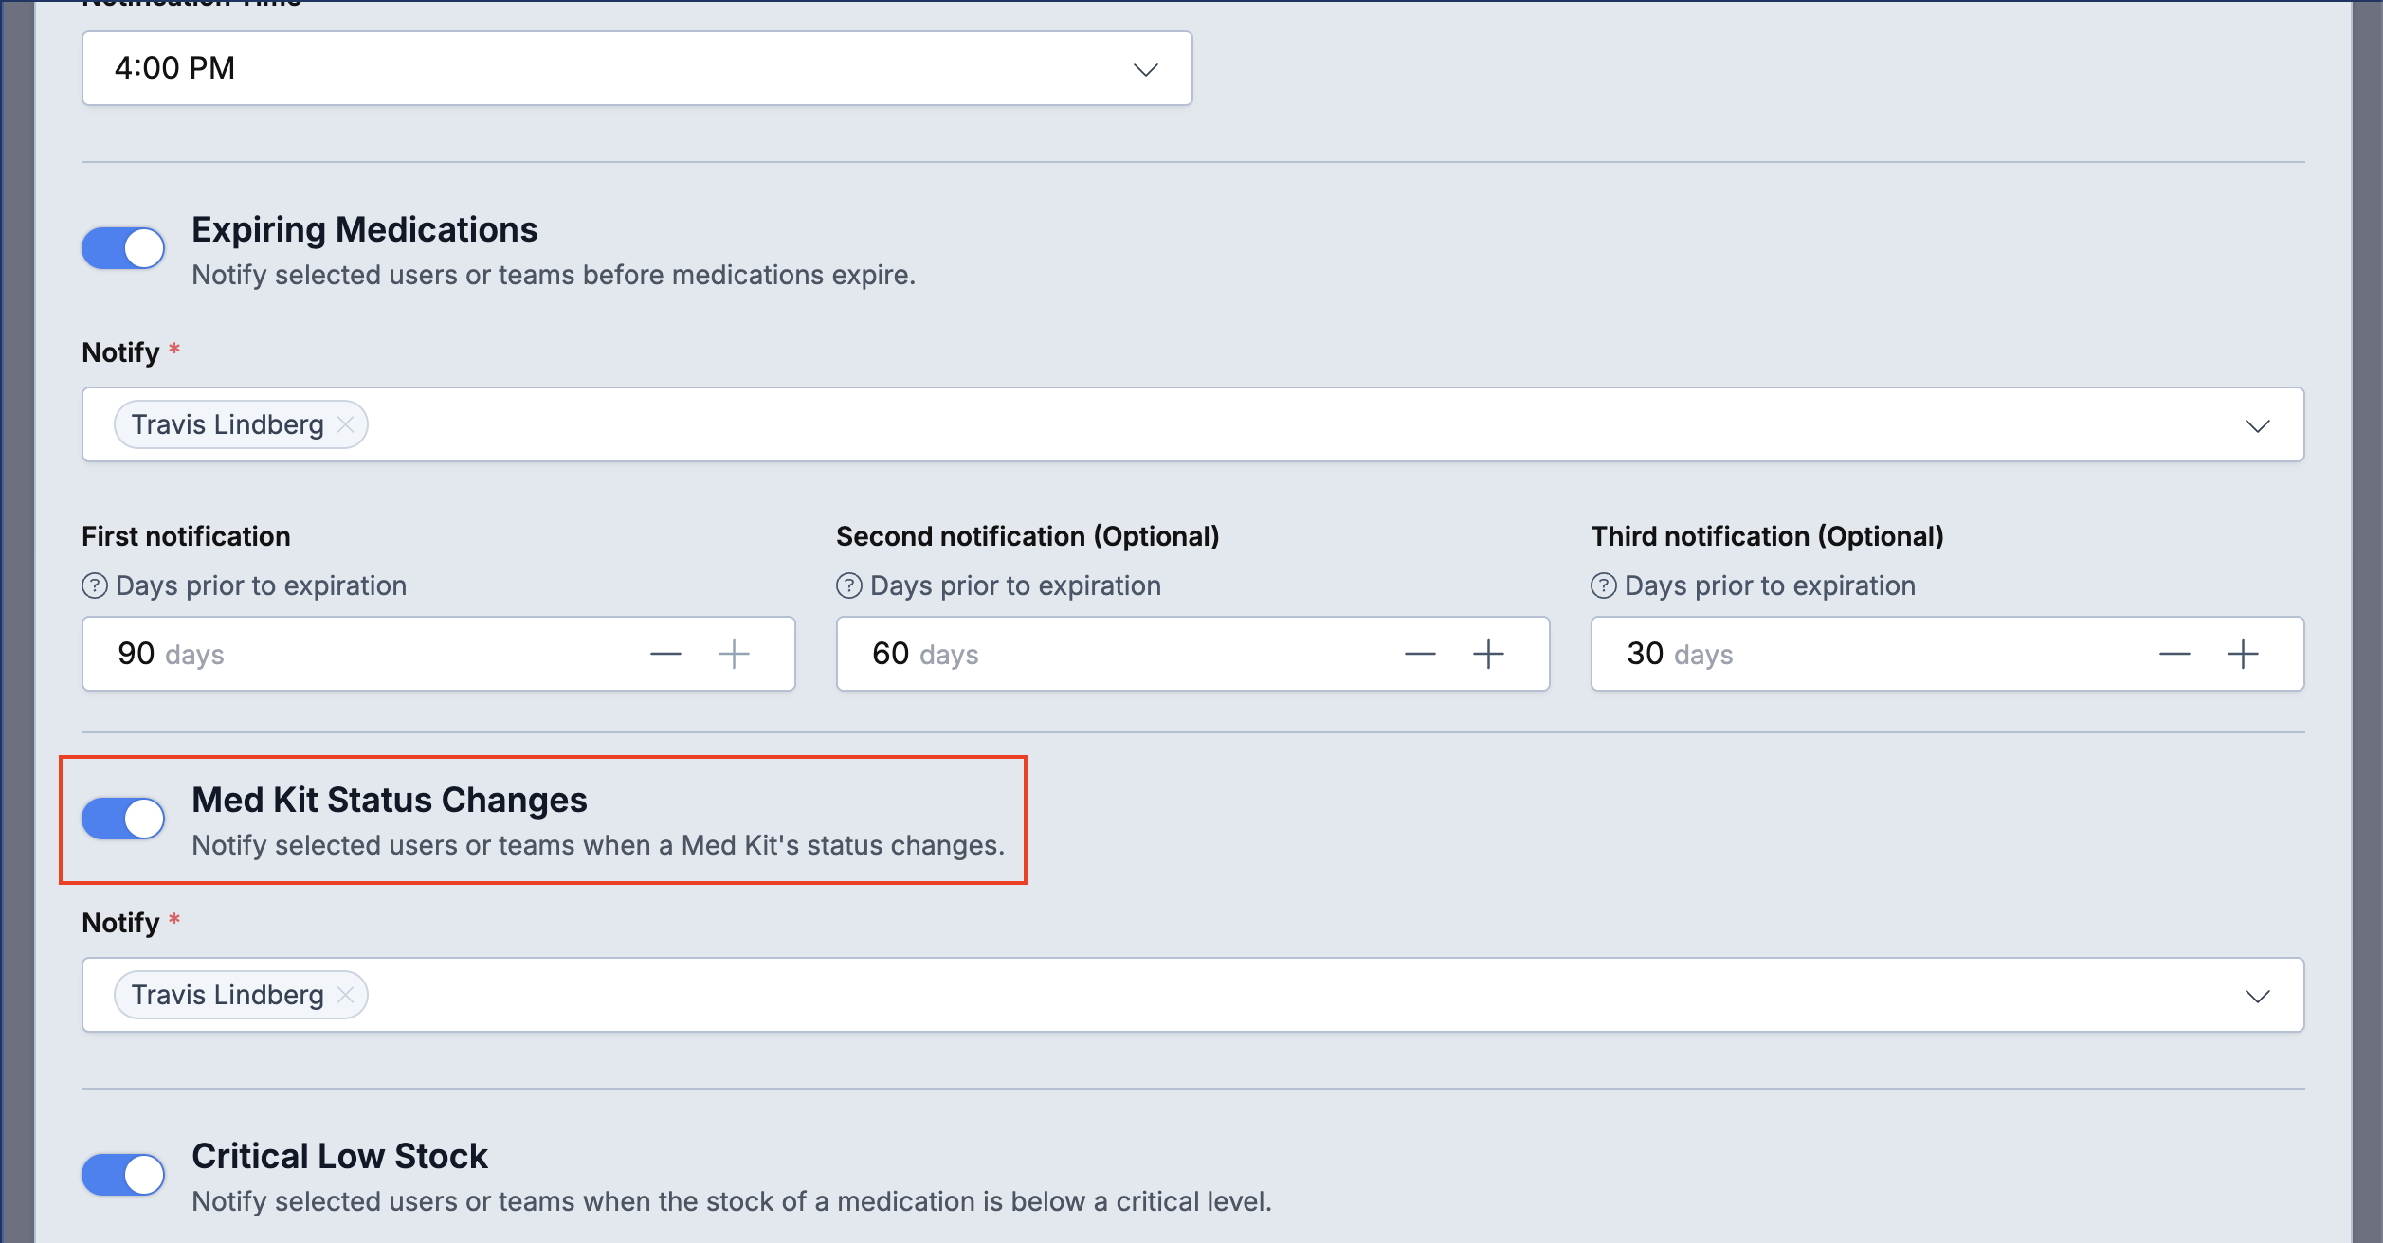Expand the Med Kit Status Notify dropdown arrow

2258,996
